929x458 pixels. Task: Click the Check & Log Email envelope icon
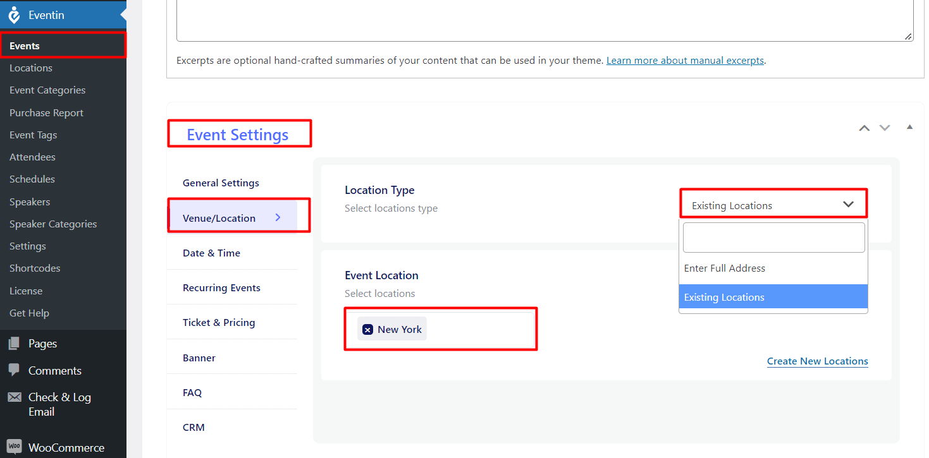14,397
